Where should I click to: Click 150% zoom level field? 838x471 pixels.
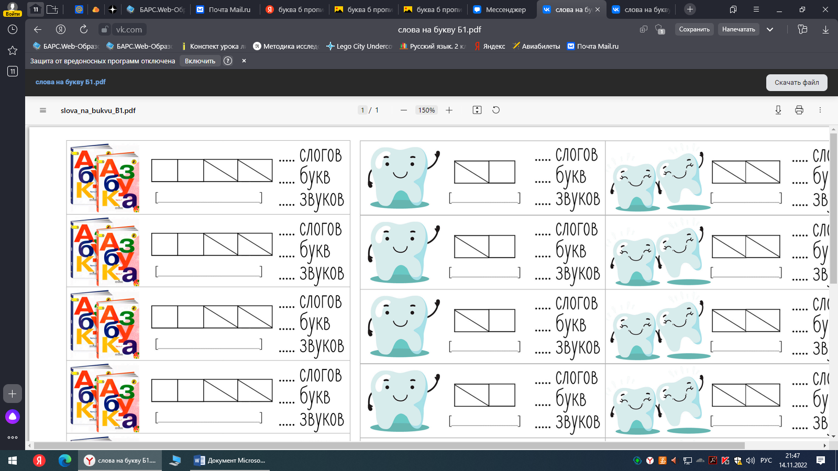tap(426, 110)
